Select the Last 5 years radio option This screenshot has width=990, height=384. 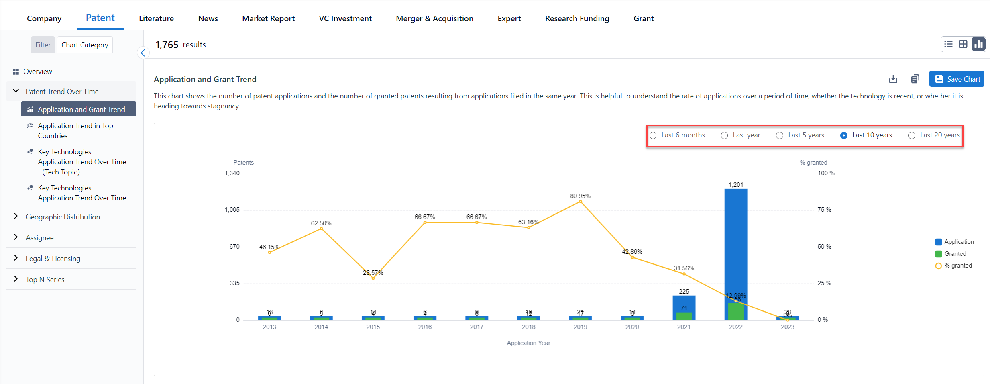780,135
